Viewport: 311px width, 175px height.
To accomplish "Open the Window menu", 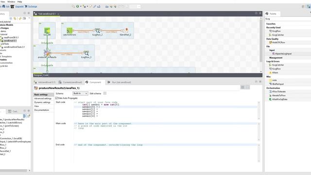I will [x=11, y=1].
